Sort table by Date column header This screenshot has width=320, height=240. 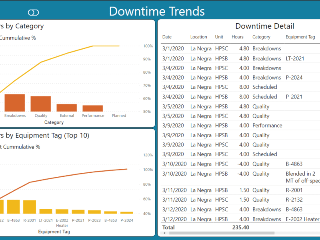click(x=167, y=37)
